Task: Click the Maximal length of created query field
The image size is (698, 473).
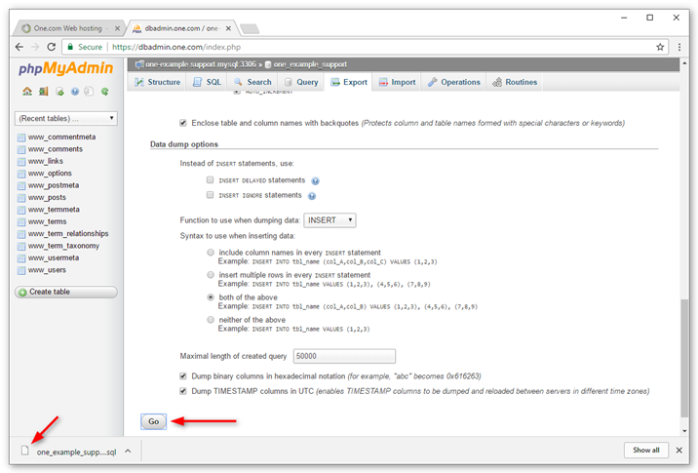Action: [x=344, y=356]
